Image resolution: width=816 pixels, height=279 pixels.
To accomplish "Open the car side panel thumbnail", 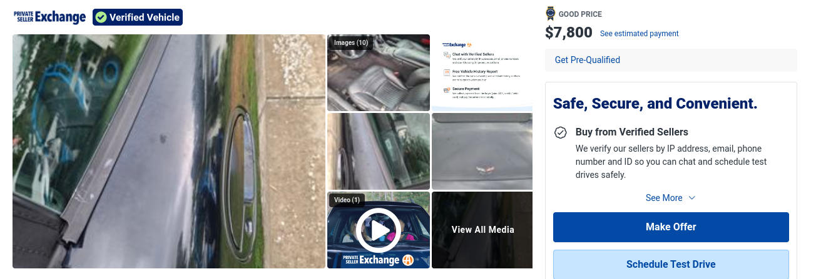I will [379, 151].
